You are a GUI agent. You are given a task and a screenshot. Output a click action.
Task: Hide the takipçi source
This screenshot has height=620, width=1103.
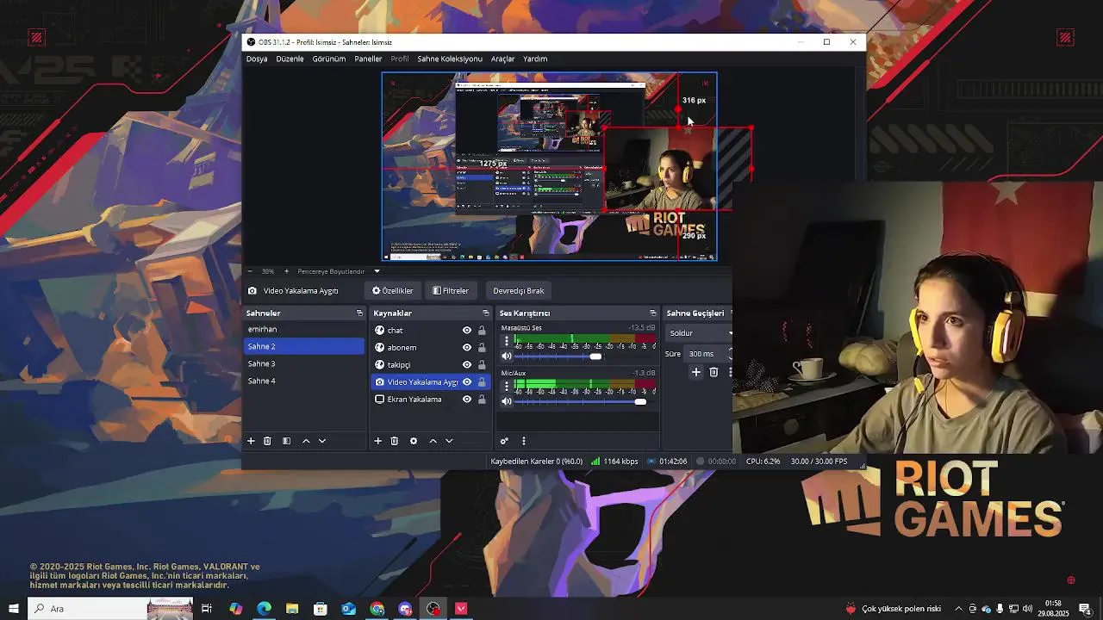[467, 365]
